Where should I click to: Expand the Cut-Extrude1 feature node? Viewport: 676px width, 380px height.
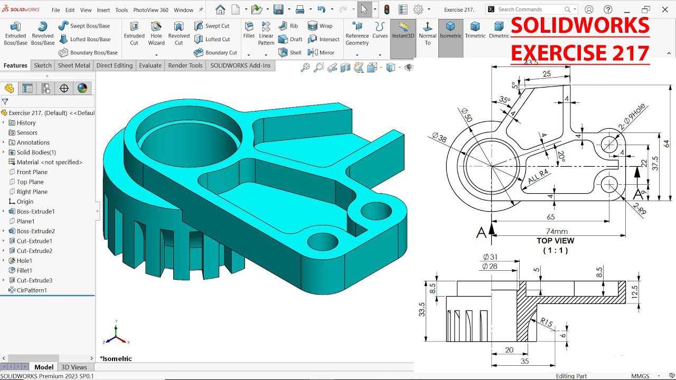point(4,241)
